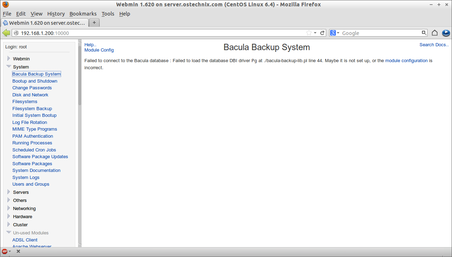
Task: Open PAM Authentication
Action: (32, 136)
